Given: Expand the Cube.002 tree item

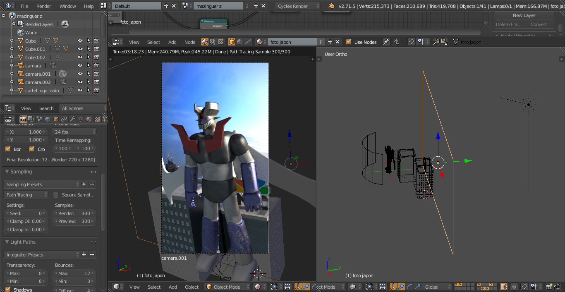Looking at the screenshot, I should click(12, 57).
